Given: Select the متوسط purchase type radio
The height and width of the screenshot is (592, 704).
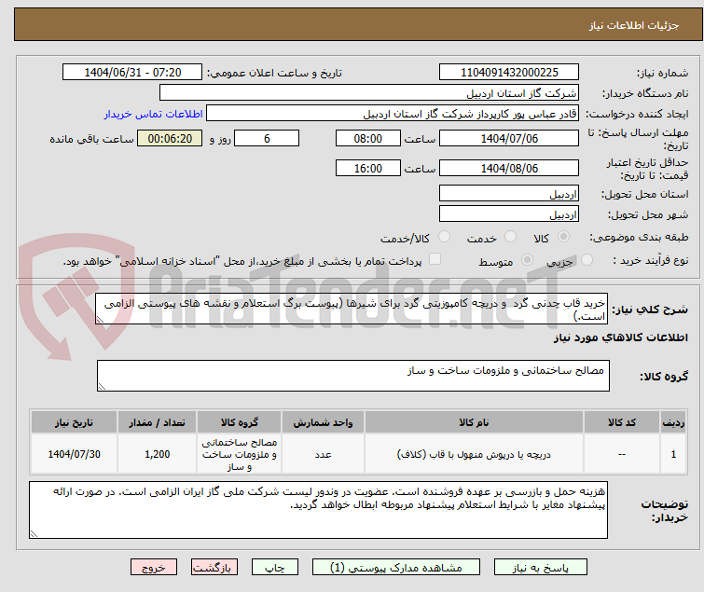Looking at the screenshot, I should click(x=527, y=260).
